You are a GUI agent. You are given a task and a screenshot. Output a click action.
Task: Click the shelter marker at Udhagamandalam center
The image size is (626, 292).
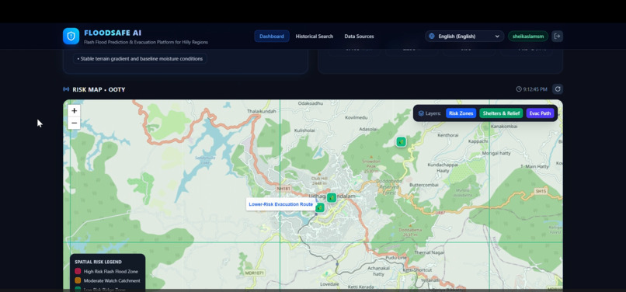tap(332, 198)
